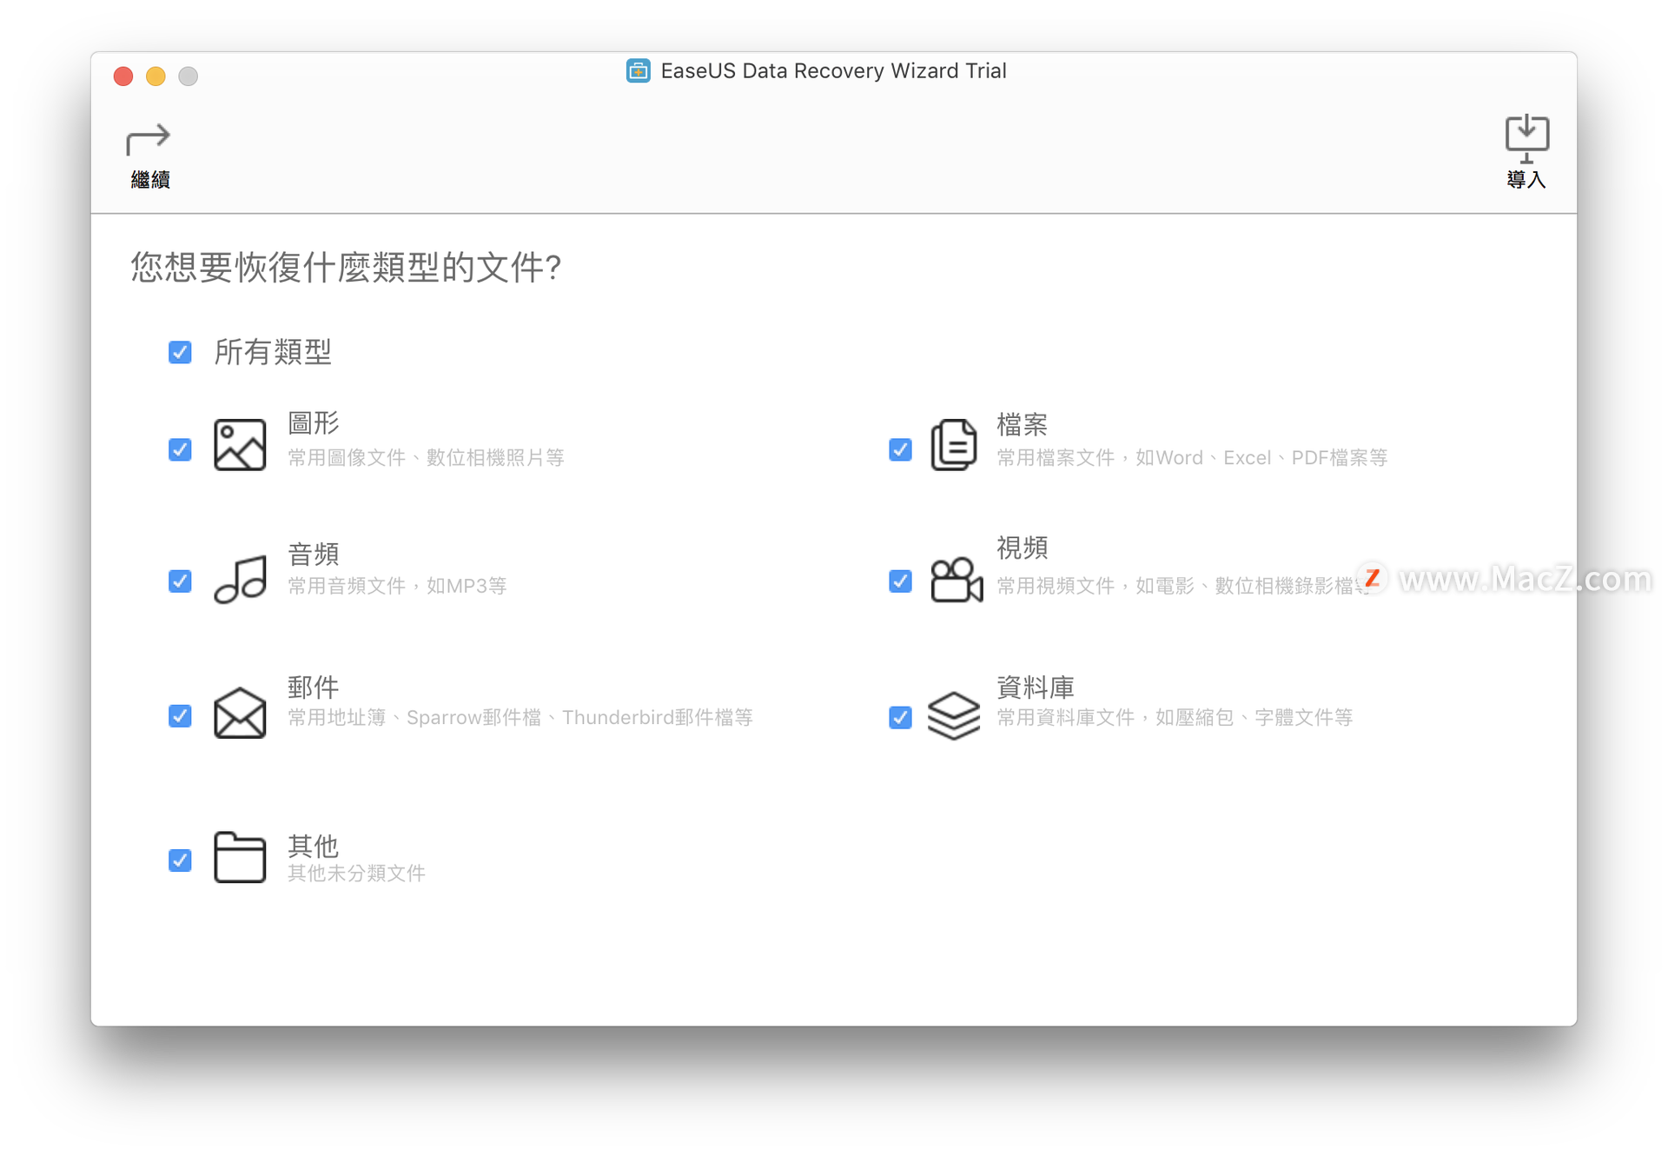The image size is (1668, 1156).
Task: Click description 常用音頻文件，如MP3等
Action: coord(397,586)
